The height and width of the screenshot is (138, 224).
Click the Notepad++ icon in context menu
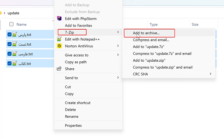coord(59,39)
